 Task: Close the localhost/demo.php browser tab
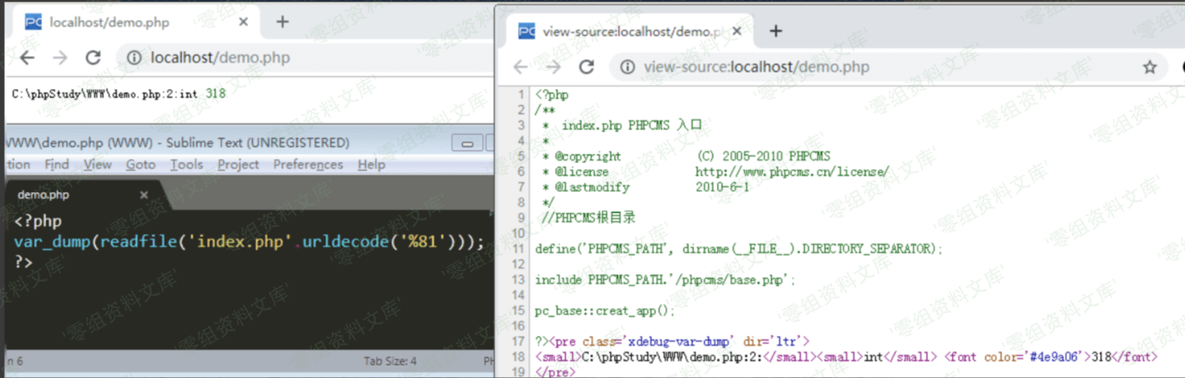click(x=243, y=22)
